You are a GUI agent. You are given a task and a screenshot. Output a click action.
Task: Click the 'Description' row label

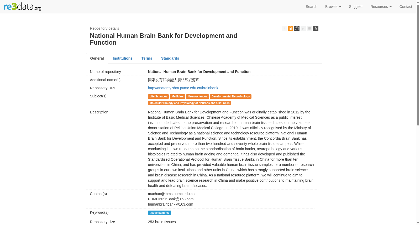[99, 112]
